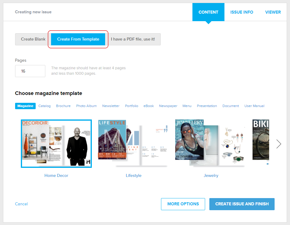
Task: Go to the VIEWER tab
Action: (x=273, y=12)
